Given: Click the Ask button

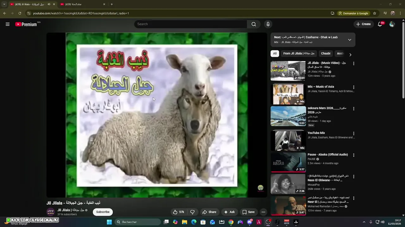Looking at the screenshot, I should click(x=229, y=212).
